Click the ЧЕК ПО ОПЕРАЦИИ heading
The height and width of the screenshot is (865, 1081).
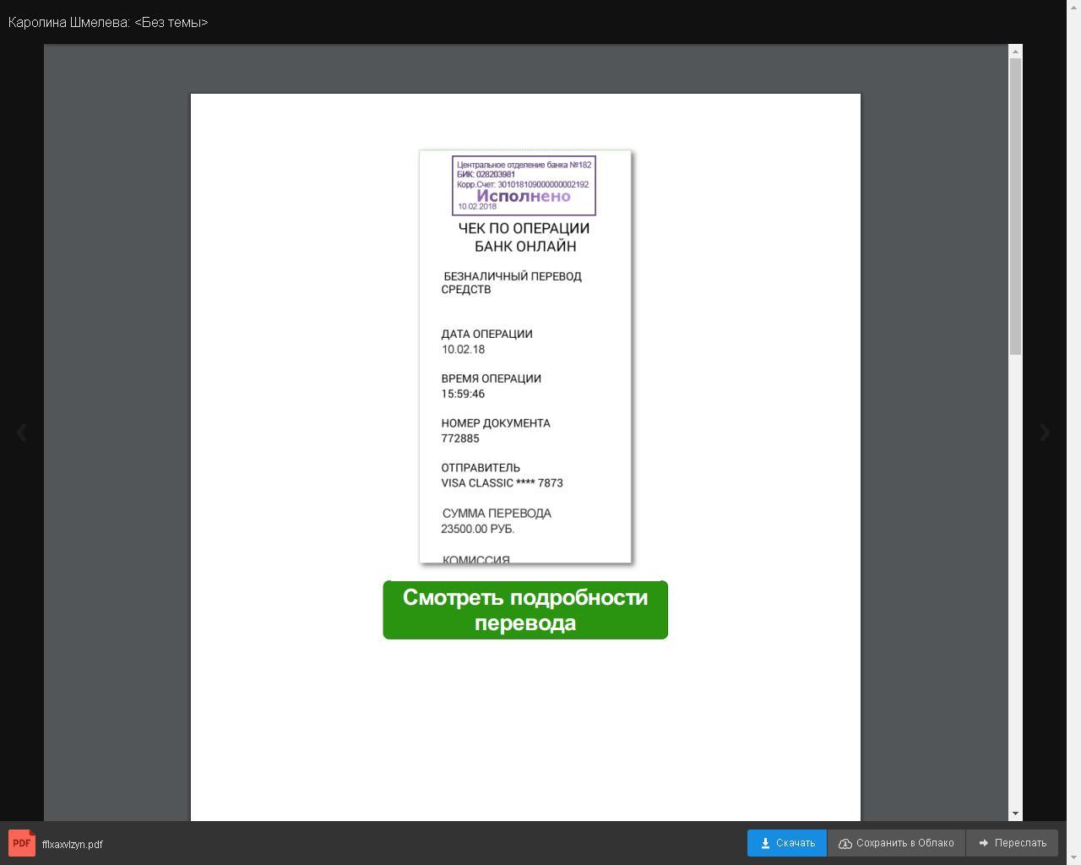[524, 228]
